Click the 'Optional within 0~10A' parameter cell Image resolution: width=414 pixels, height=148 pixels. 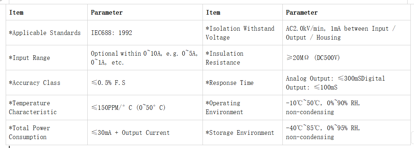pos(145,58)
